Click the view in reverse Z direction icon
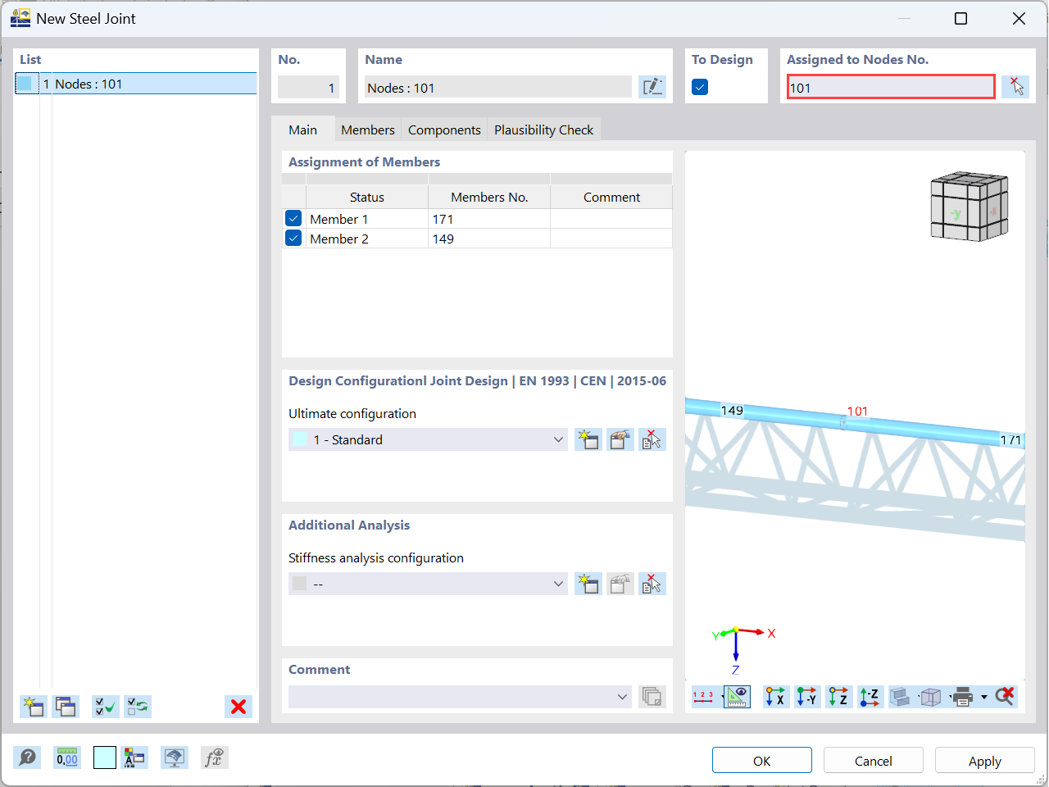The width and height of the screenshot is (1049, 787). [x=870, y=697]
